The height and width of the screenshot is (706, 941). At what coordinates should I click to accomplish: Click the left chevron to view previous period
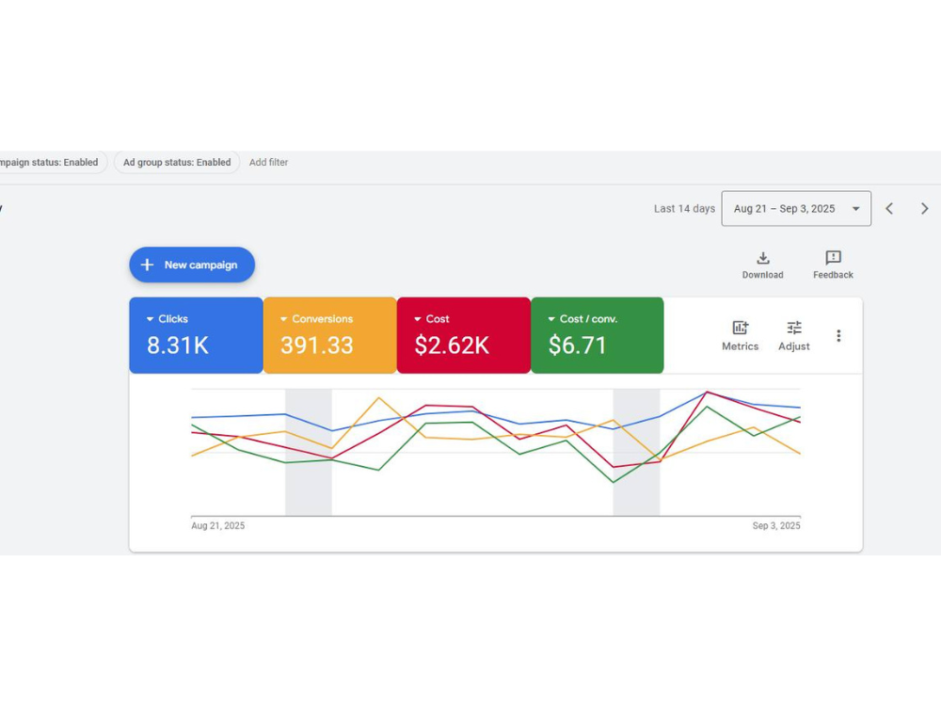click(x=889, y=208)
